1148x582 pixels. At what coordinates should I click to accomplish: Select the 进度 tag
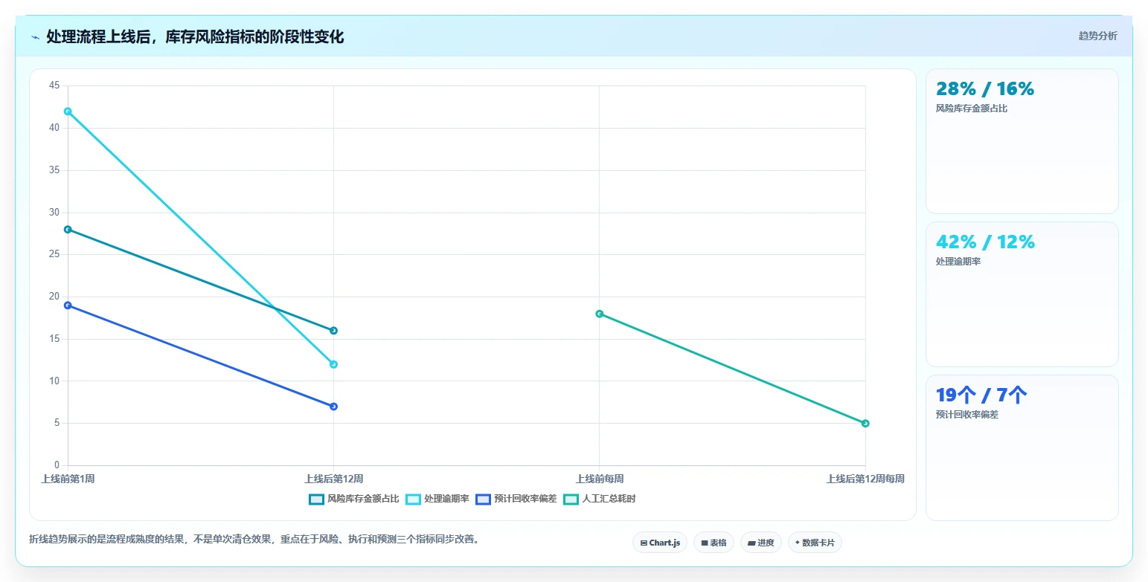tap(761, 543)
